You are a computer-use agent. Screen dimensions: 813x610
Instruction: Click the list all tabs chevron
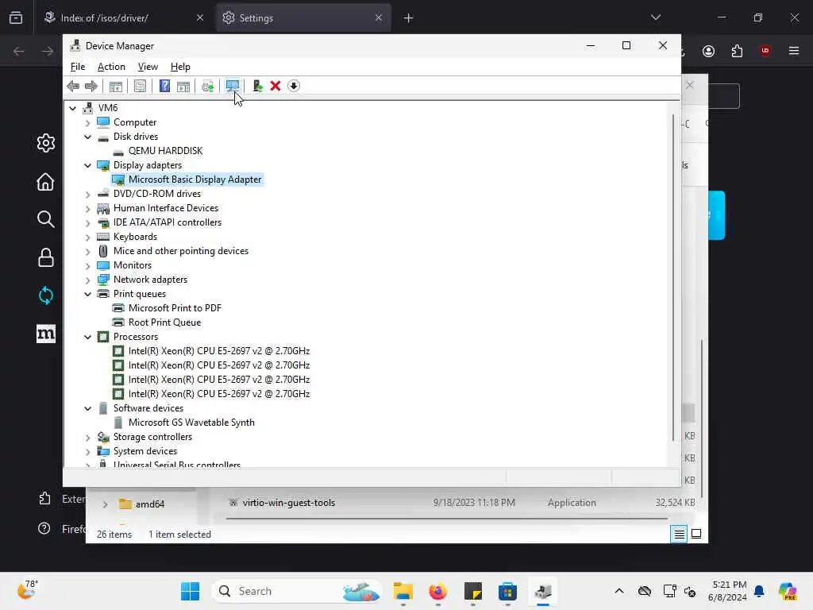[x=655, y=17]
